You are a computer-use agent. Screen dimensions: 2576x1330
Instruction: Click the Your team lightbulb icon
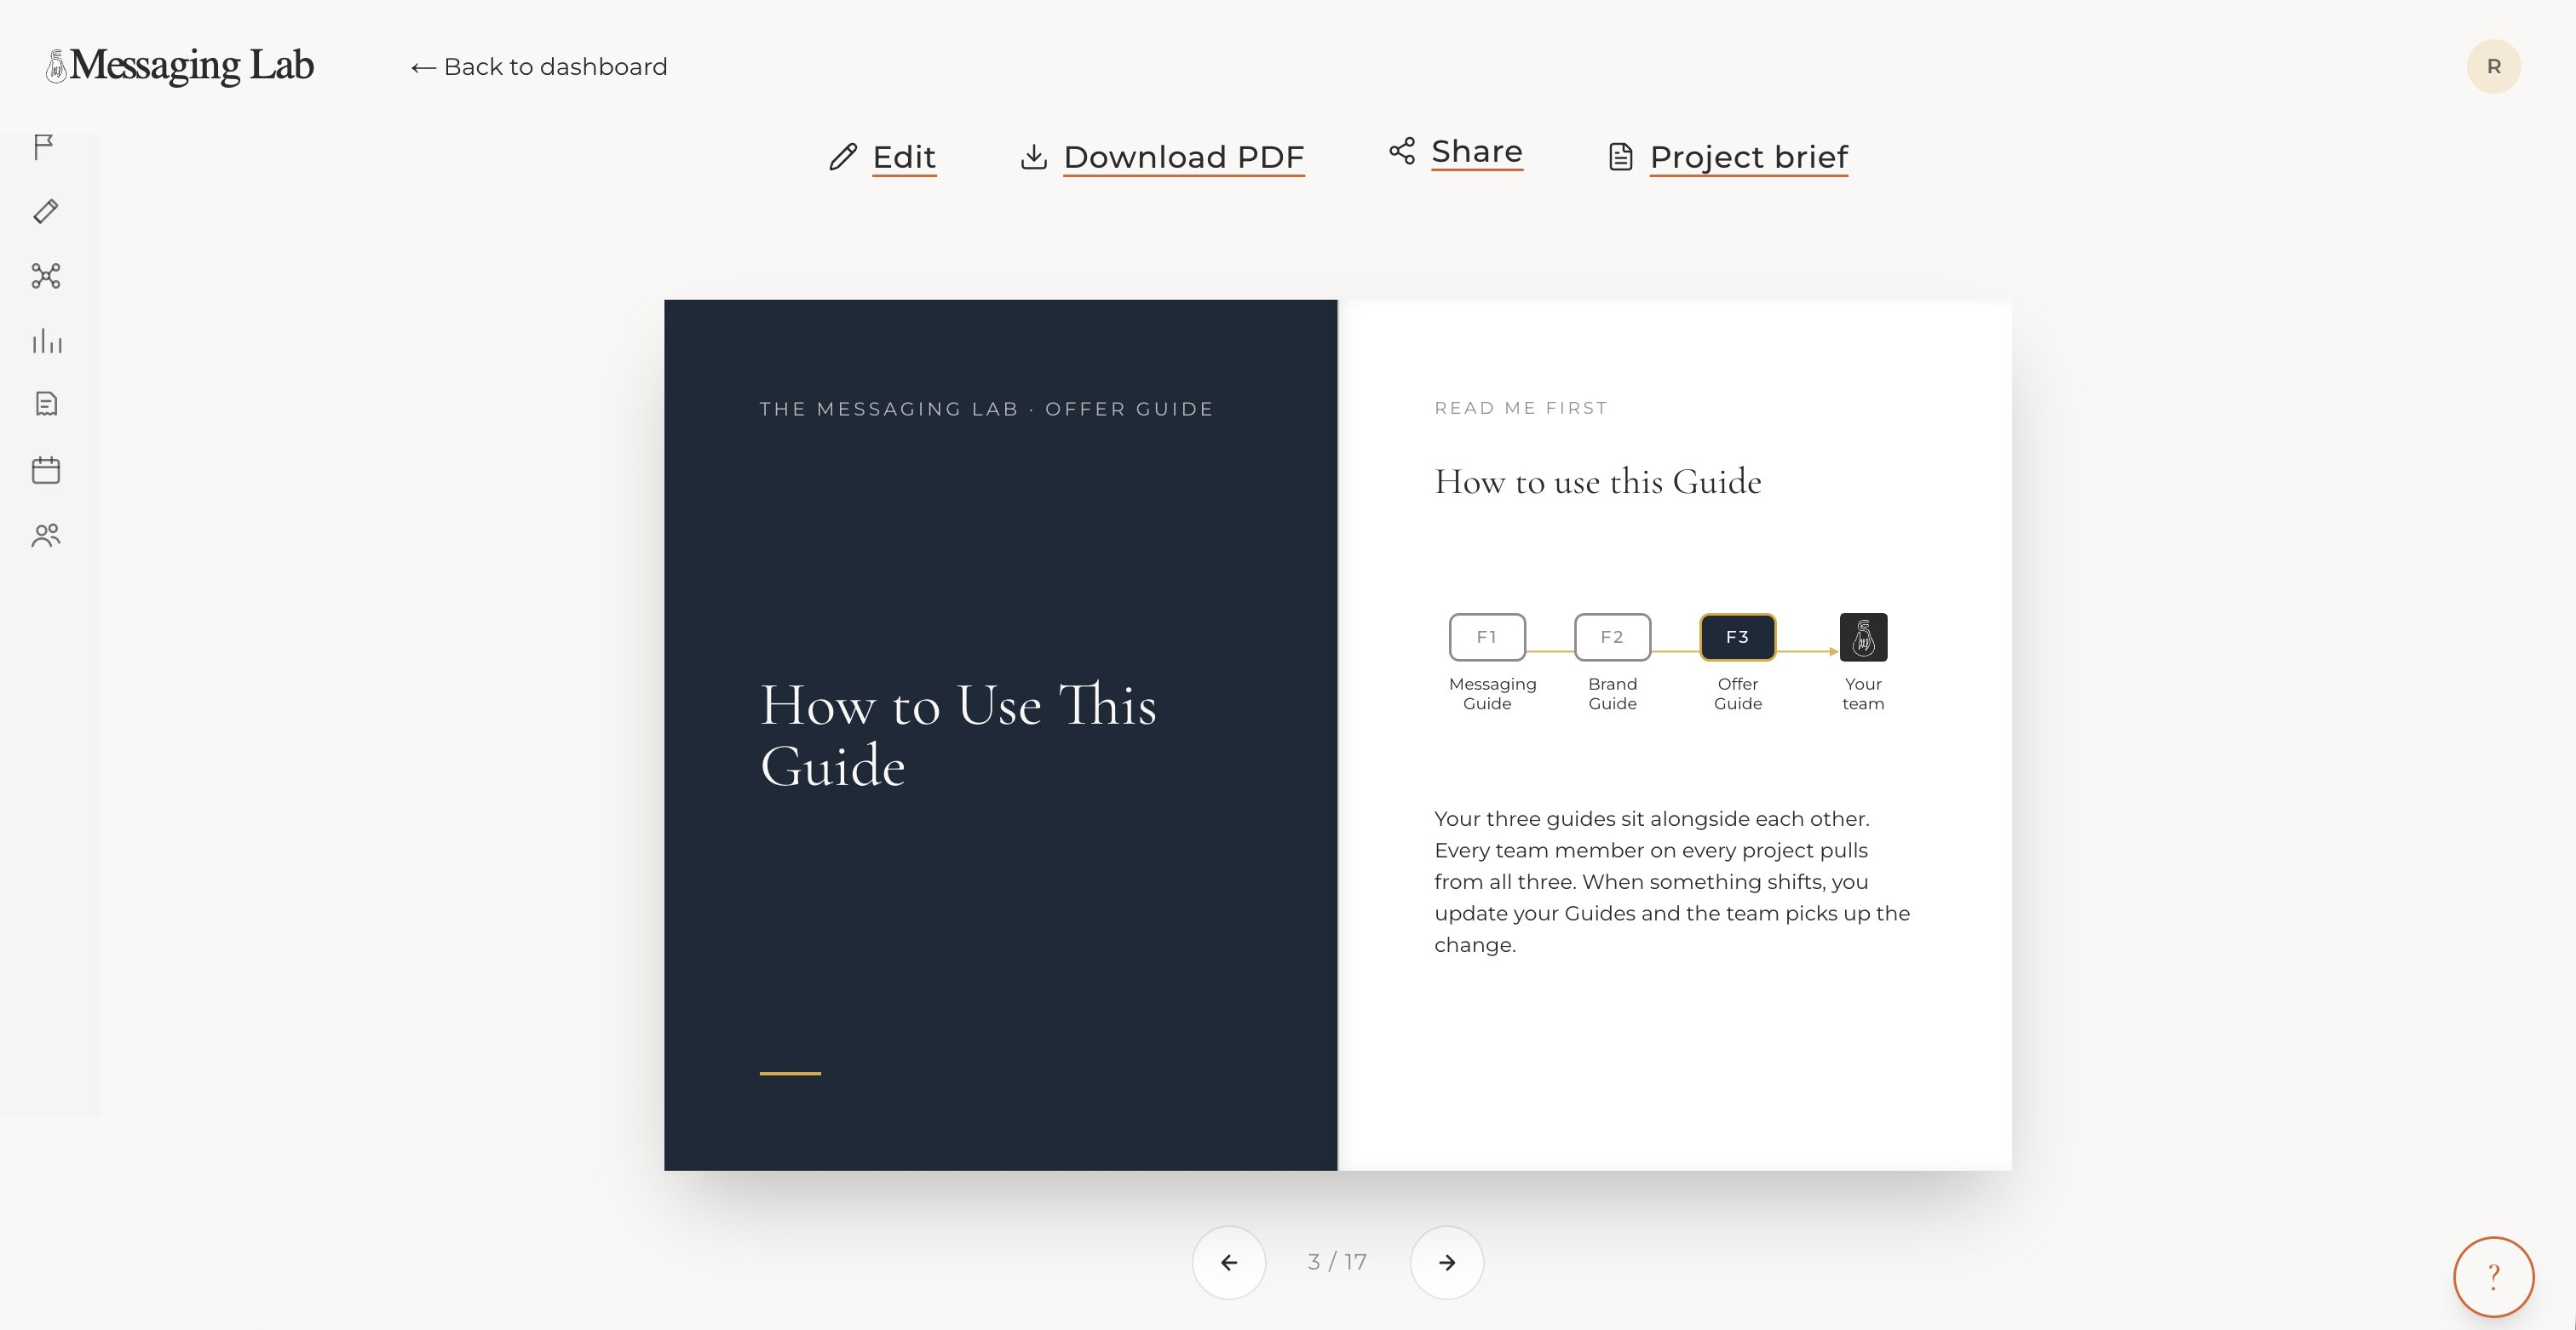[1864, 638]
